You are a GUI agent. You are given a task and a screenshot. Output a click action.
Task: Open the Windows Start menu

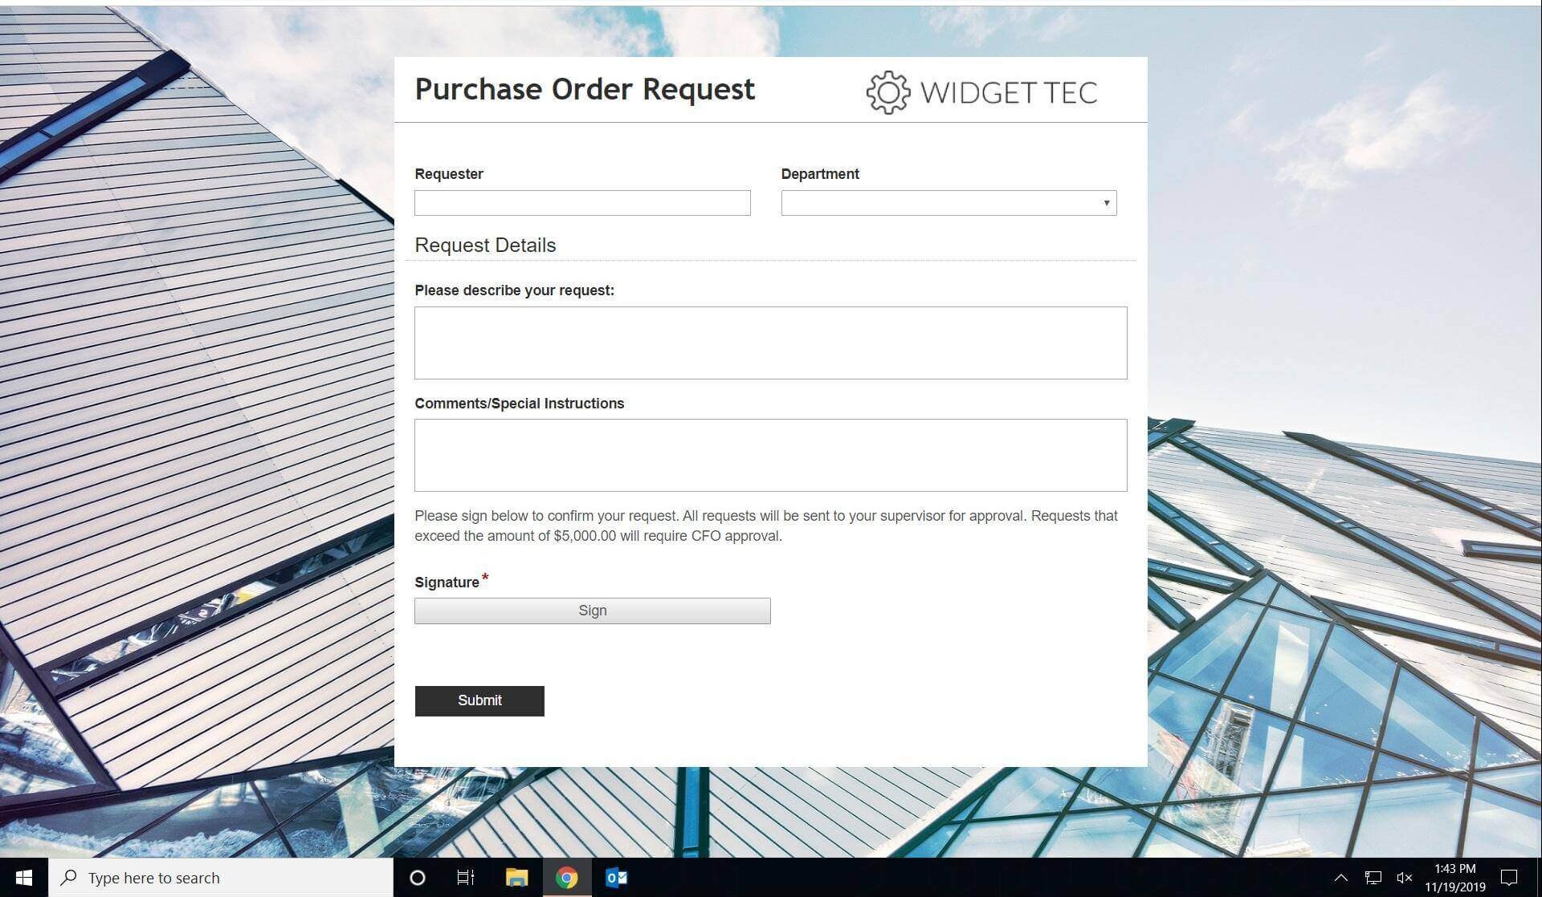coord(23,878)
